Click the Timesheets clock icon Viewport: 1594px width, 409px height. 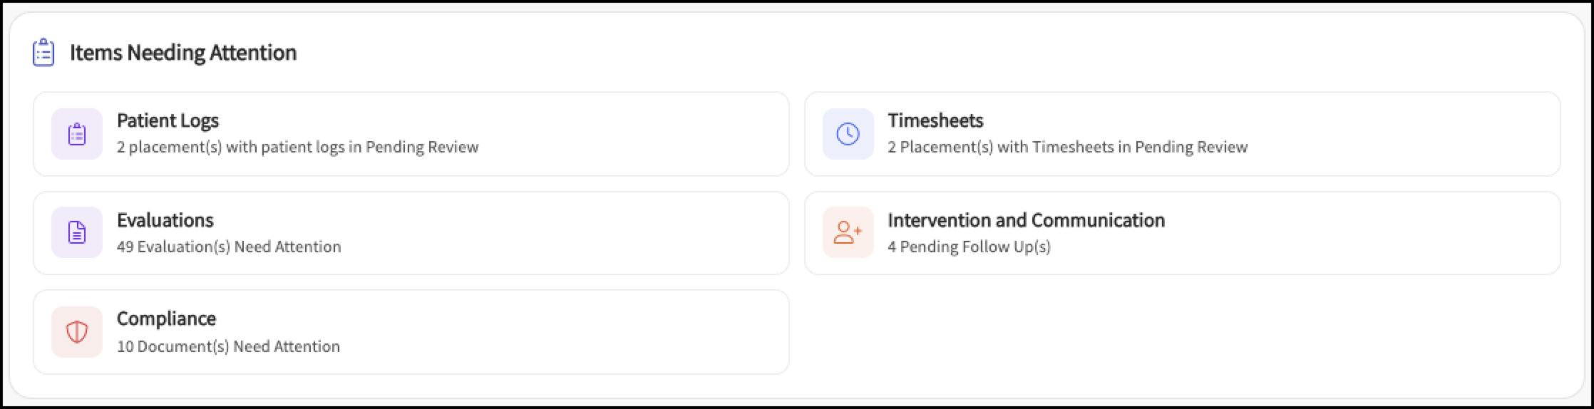pyautogui.click(x=848, y=134)
